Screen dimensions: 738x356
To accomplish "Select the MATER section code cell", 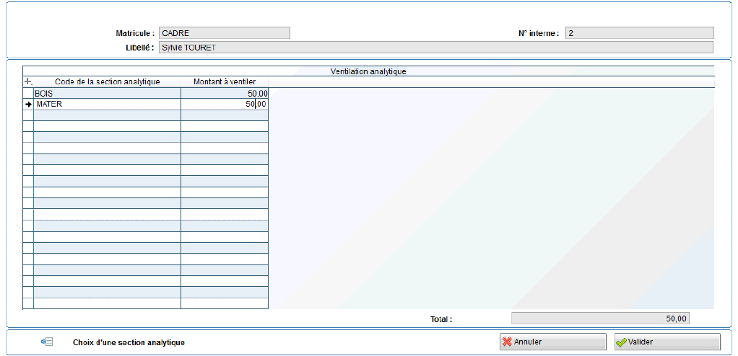I will tap(107, 104).
